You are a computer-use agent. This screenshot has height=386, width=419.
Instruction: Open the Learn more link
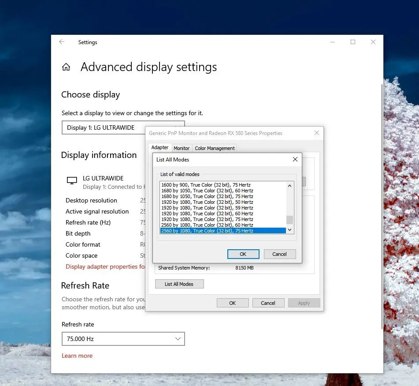click(77, 356)
